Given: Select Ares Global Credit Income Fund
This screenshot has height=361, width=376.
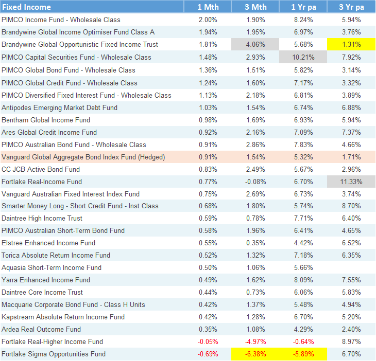Looking at the screenshot, I should pos(49,132).
